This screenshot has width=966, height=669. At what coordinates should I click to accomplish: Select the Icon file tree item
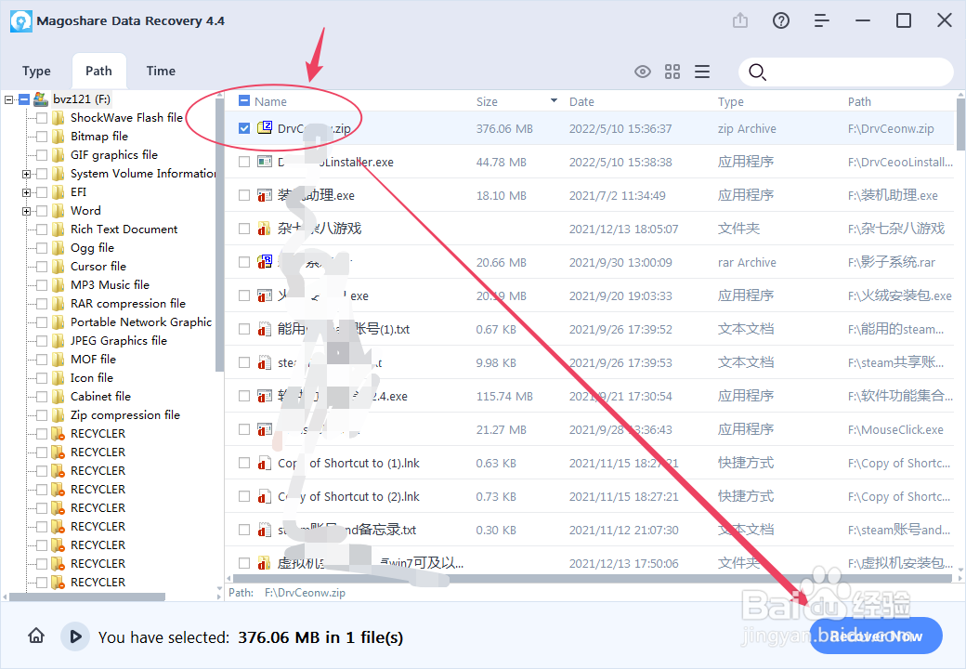pyautogui.click(x=92, y=377)
